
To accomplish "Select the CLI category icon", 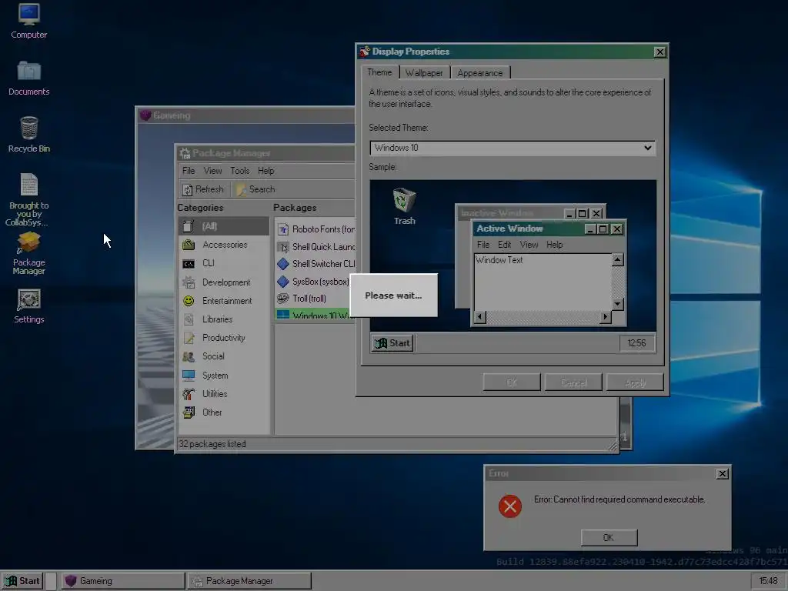I will (x=189, y=263).
